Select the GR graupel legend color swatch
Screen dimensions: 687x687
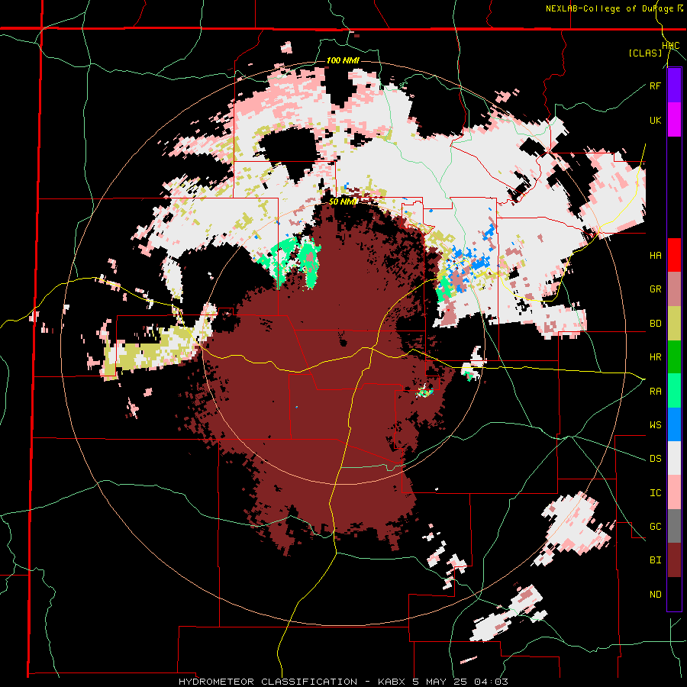(x=674, y=289)
